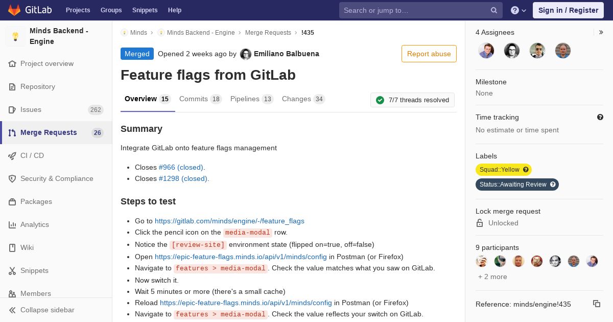Click the second assignee avatar
This screenshot has height=322, width=613.
[x=512, y=51]
